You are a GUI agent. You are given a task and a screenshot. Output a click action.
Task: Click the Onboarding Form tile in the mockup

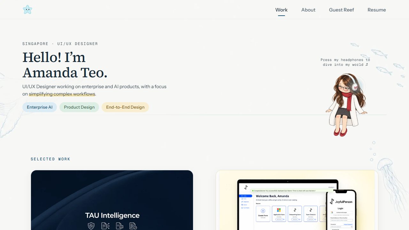(295, 214)
